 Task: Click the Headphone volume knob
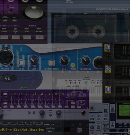click(x=85, y=61)
